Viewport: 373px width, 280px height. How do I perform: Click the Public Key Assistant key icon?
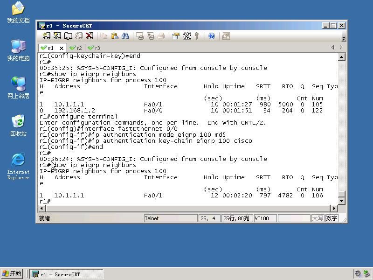196,36
